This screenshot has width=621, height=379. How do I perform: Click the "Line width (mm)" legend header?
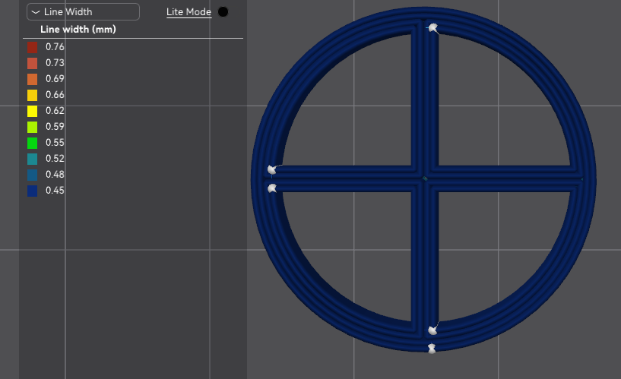[x=78, y=30]
